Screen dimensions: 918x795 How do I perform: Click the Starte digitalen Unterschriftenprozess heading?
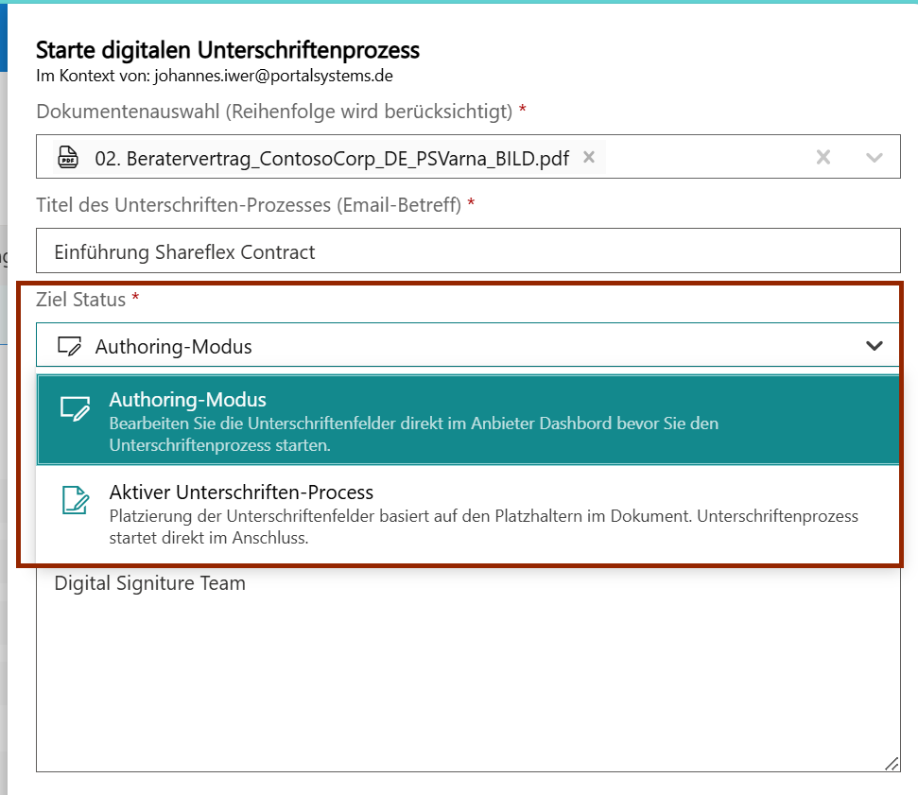tap(227, 50)
